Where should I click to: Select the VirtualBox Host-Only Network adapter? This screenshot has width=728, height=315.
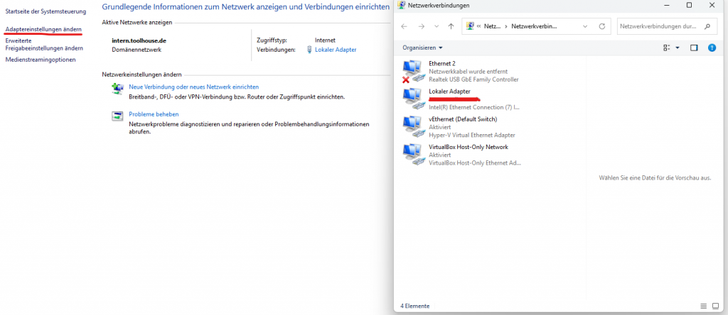tap(468, 147)
